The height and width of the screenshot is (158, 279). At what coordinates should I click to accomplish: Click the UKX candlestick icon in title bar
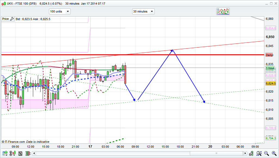pos(4,4)
